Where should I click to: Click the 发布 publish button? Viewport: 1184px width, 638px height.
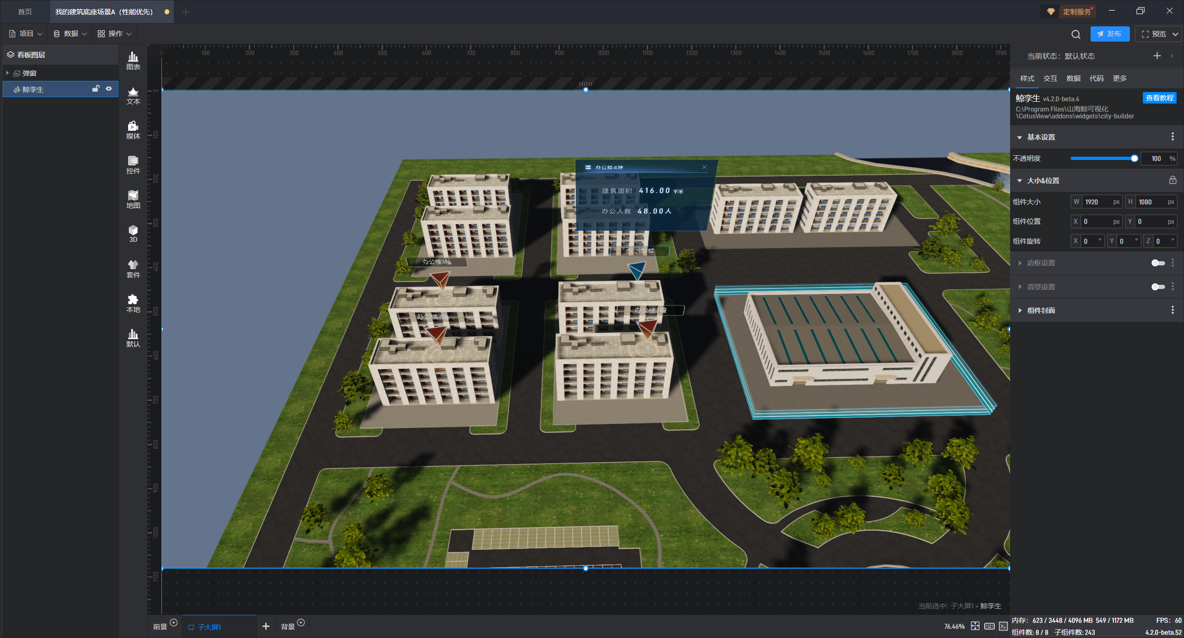click(1110, 34)
